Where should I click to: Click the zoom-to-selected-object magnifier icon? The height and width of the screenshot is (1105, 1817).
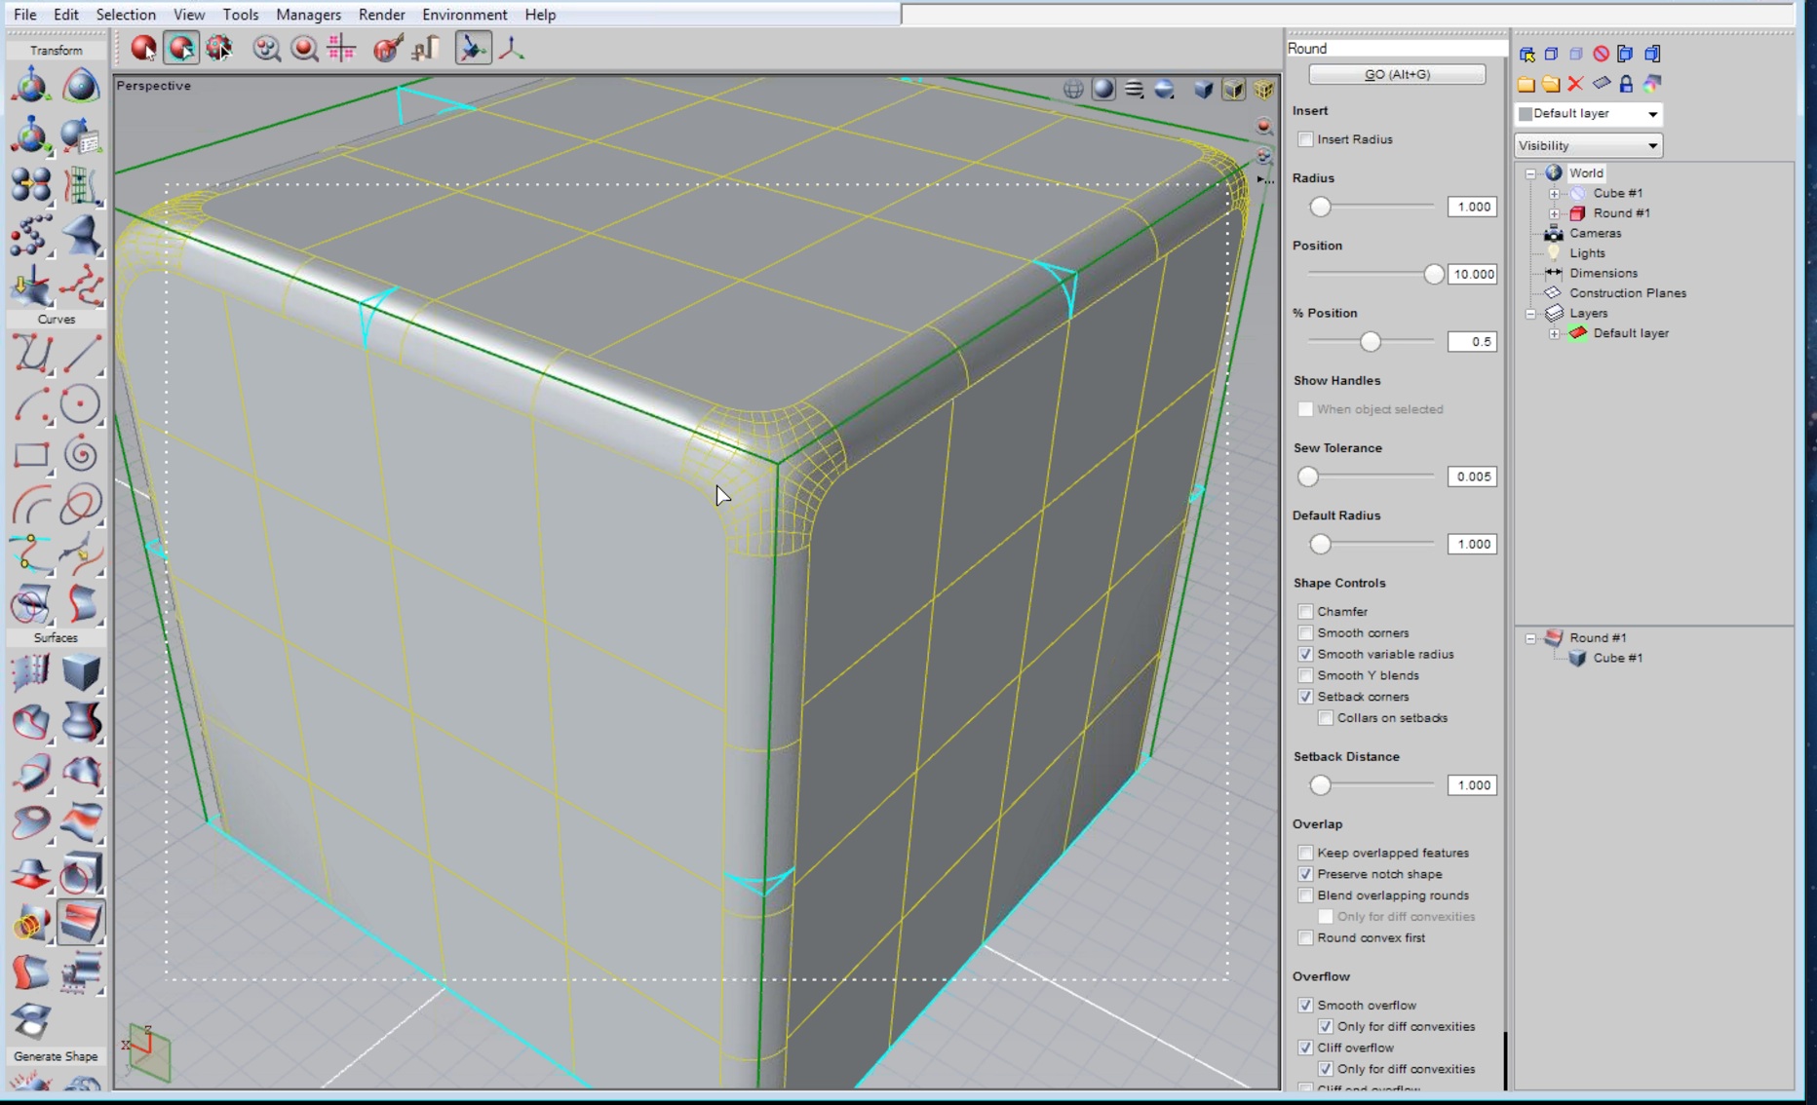(x=304, y=48)
